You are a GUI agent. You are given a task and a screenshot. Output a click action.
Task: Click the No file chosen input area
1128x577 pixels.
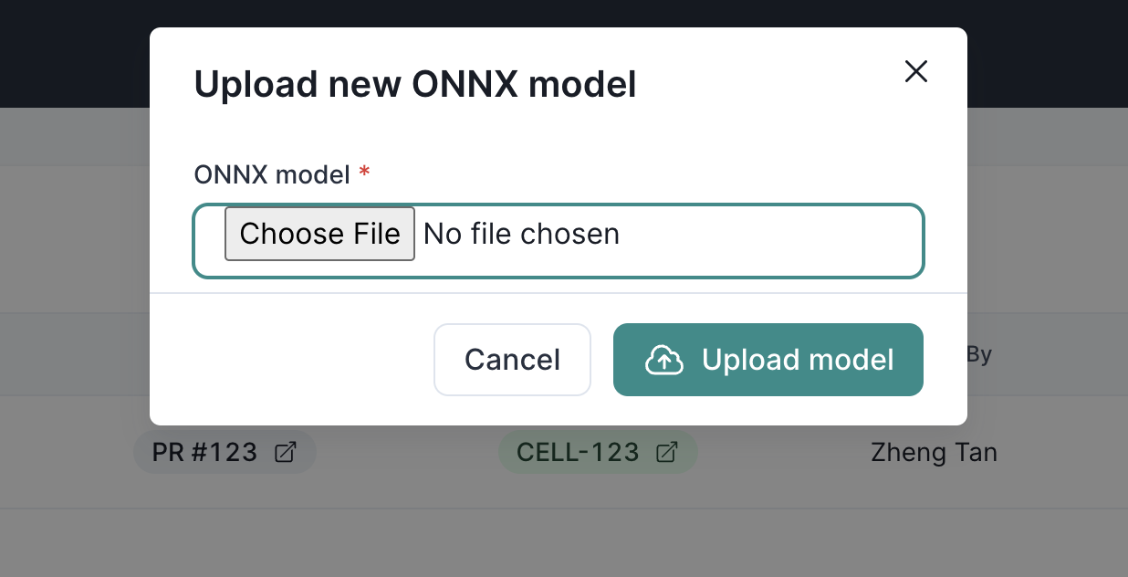tap(521, 234)
